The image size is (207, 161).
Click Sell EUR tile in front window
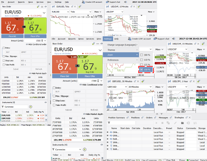[x=65, y=64]
